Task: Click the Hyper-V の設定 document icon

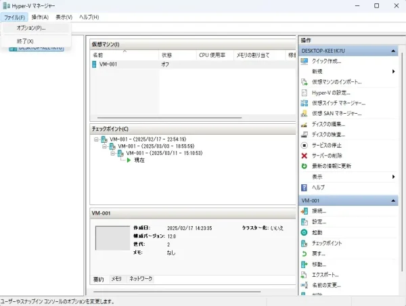Action: (x=304, y=93)
